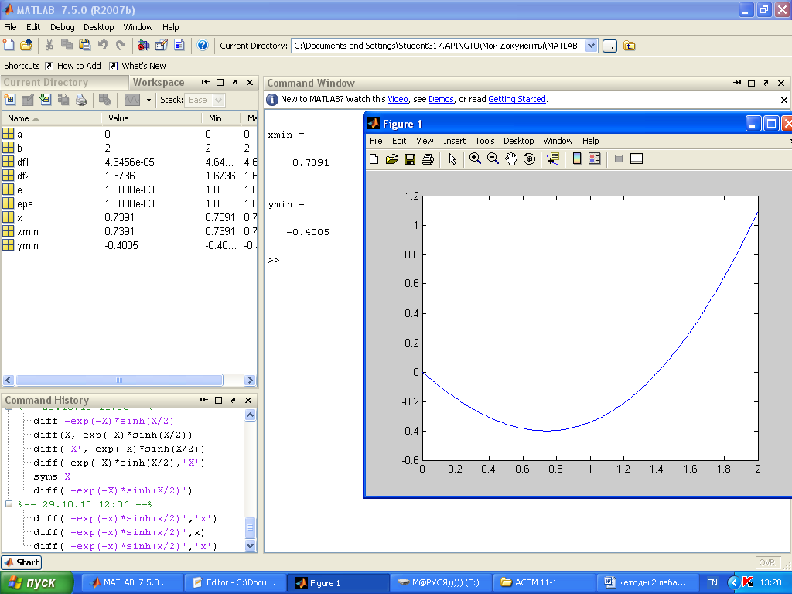Click New variable icon in Workspace toolbar
This screenshot has width=792, height=594.
(9, 100)
